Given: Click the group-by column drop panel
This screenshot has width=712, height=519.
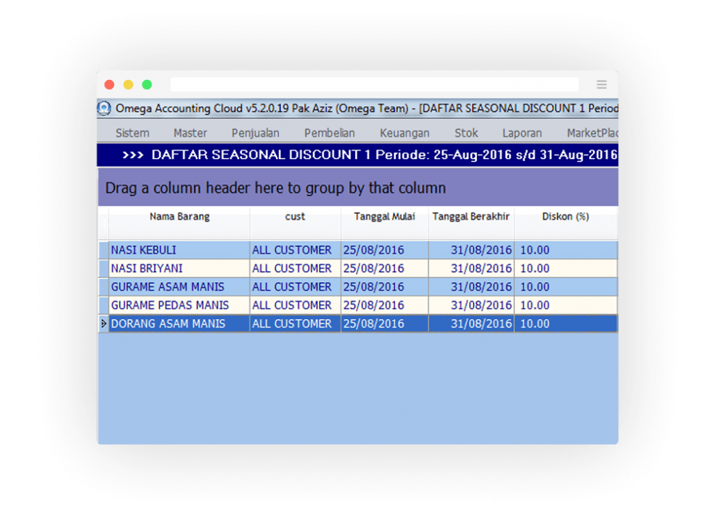Looking at the screenshot, I should [x=358, y=188].
